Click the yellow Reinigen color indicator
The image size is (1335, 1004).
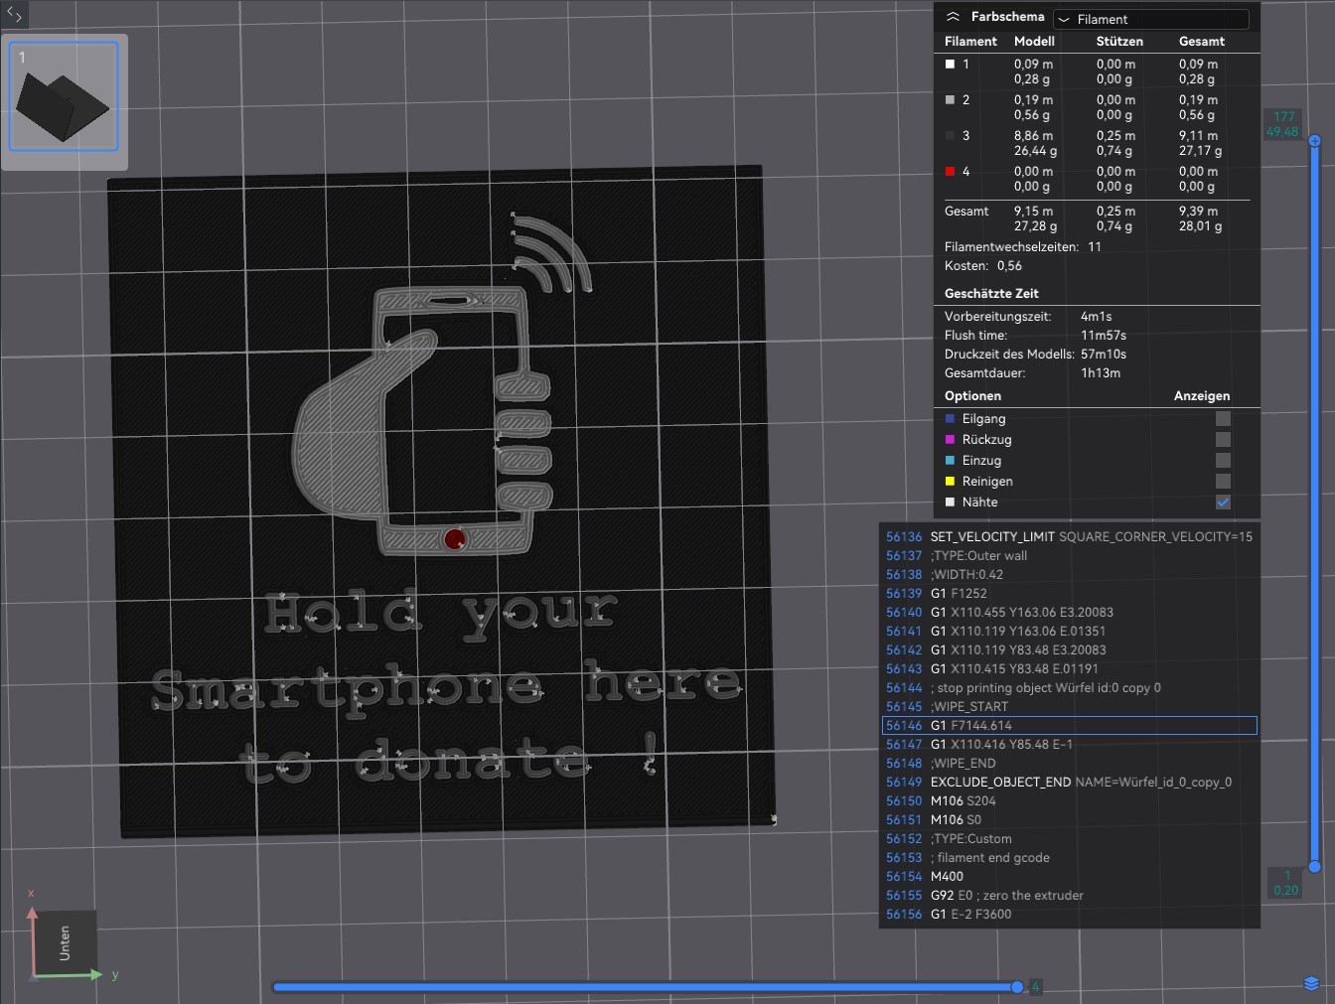951,482
